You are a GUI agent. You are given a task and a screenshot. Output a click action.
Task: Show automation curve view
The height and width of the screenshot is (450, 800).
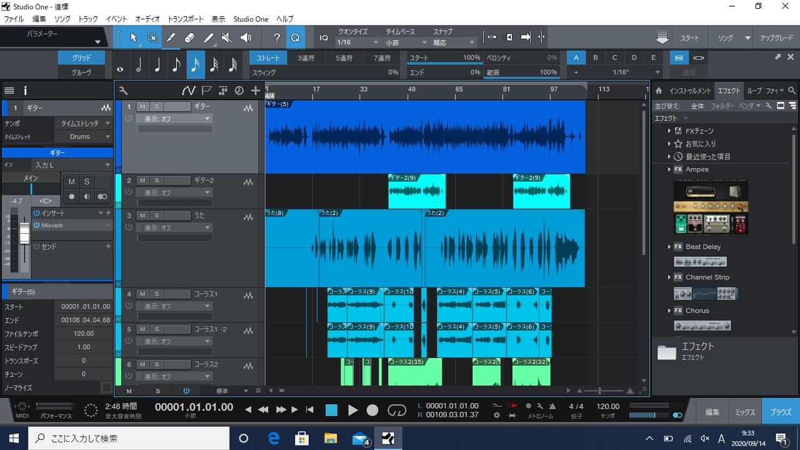[x=189, y=91]
